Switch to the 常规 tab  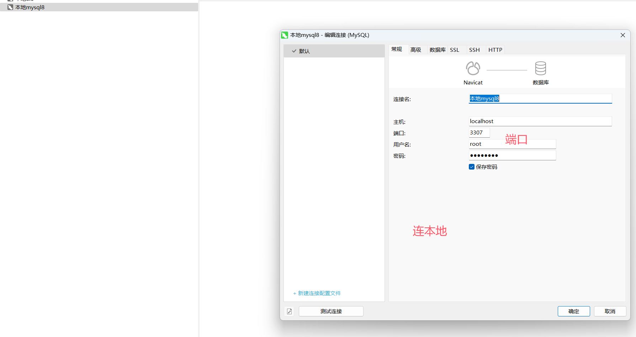pos(397,49)
